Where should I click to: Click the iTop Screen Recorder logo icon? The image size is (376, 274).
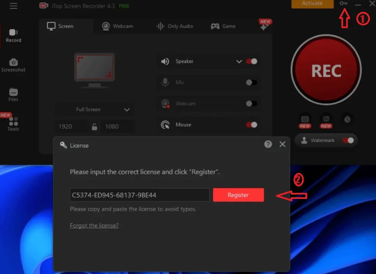44,5
